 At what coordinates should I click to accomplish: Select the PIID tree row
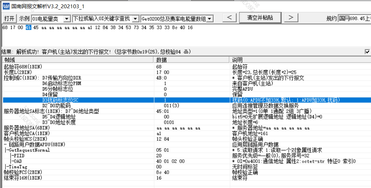click(187, 156)
